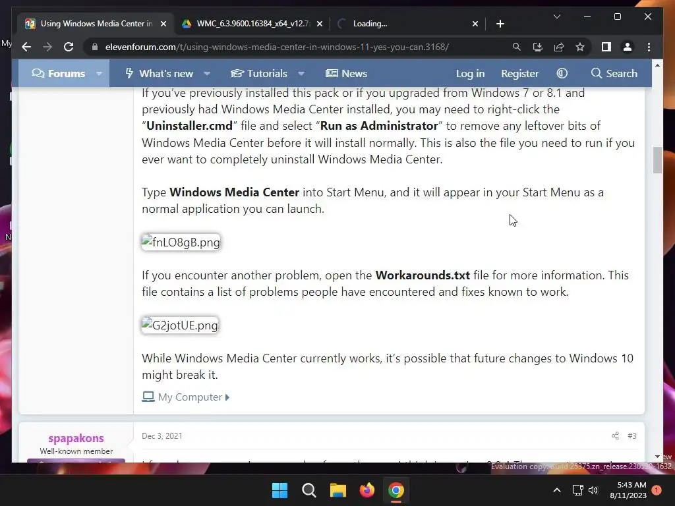Click the Dec 3, 2021 post date
The width and height of the screenshot is (675, 506).
pyautogui.click(x=162, y=436)
